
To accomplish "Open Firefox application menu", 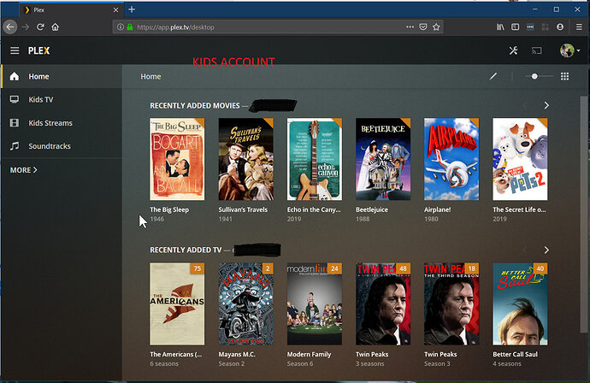I will [x=579, y=27].
